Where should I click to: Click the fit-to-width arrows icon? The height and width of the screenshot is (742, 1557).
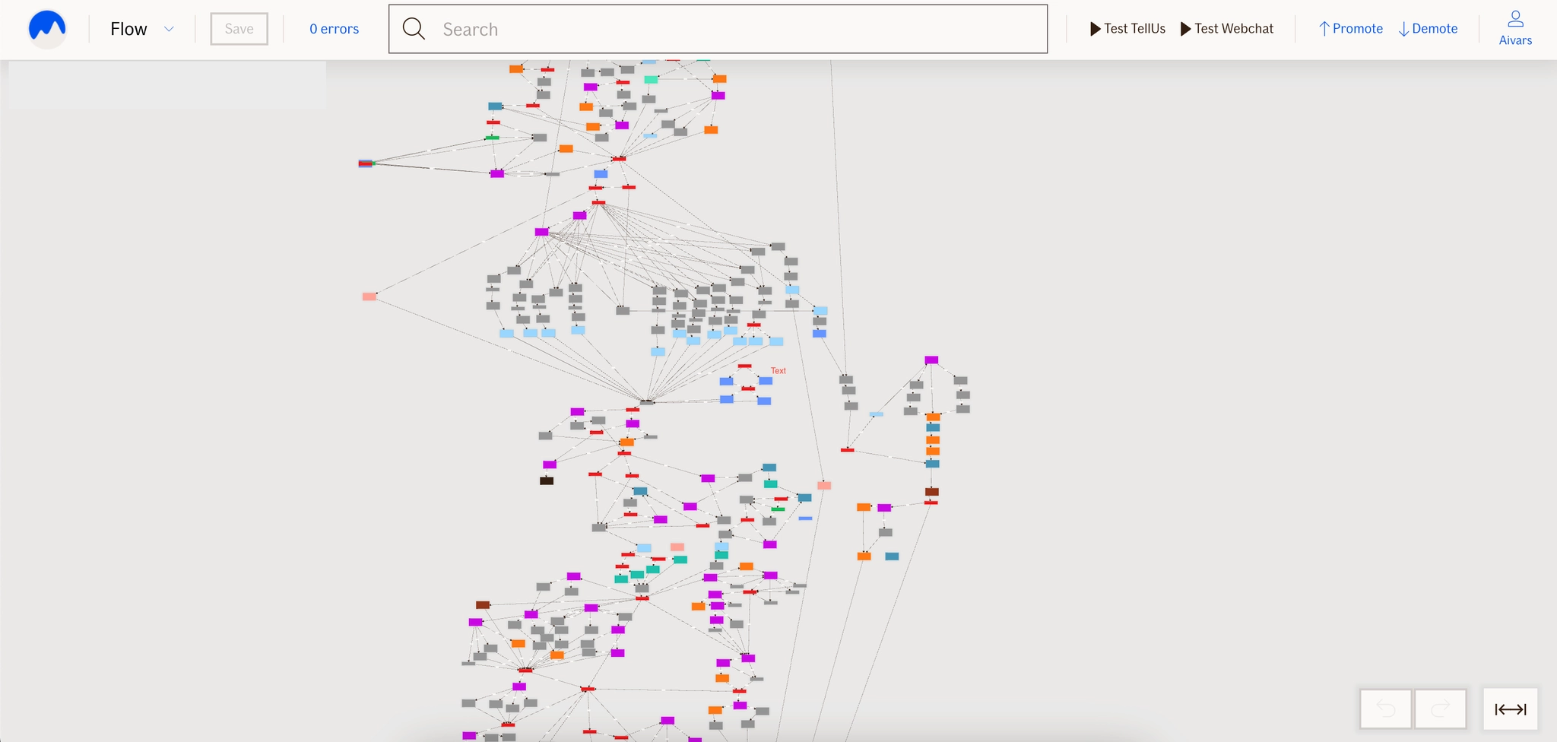tap(1510, 709)
